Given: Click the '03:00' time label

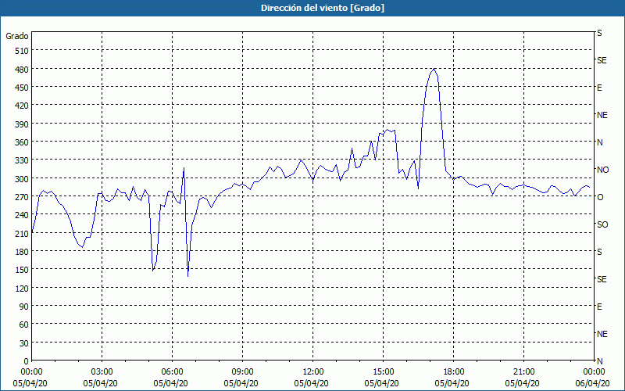Looking at the screenshot, I should (102, 372).
